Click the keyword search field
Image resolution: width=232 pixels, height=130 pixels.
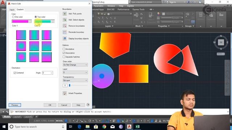click(146, 2)
